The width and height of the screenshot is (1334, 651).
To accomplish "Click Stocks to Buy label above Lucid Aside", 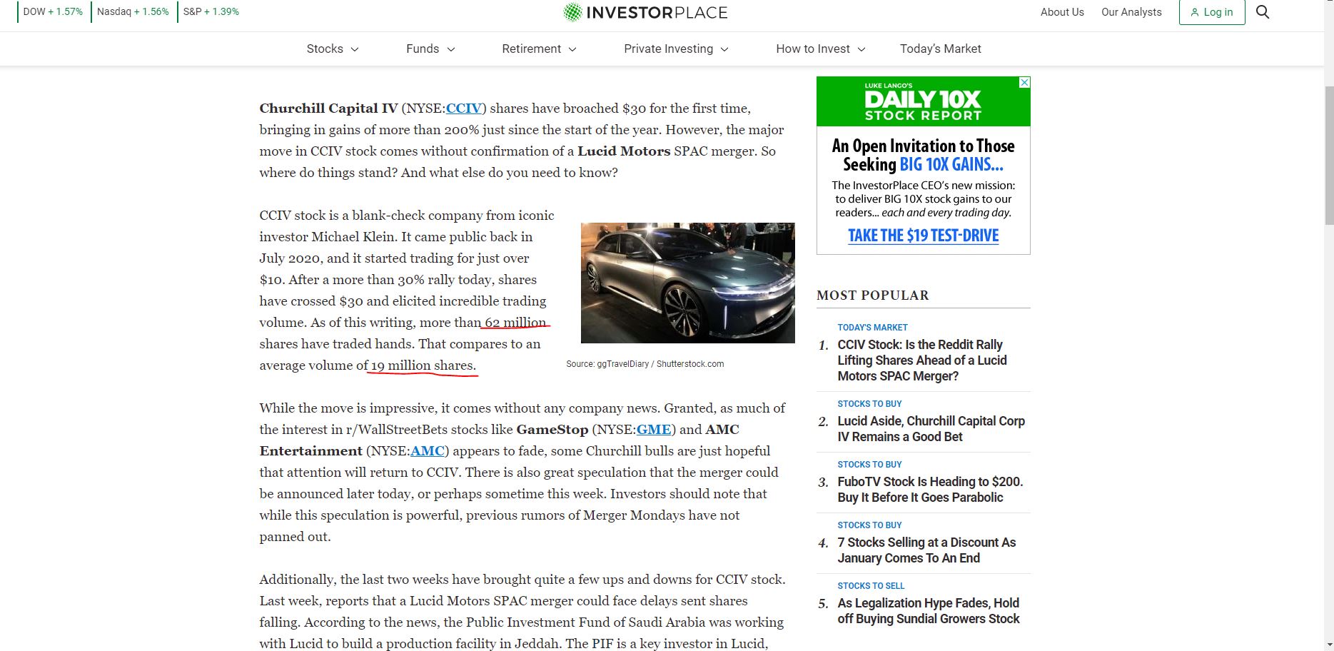I will [x=869, y=404].
